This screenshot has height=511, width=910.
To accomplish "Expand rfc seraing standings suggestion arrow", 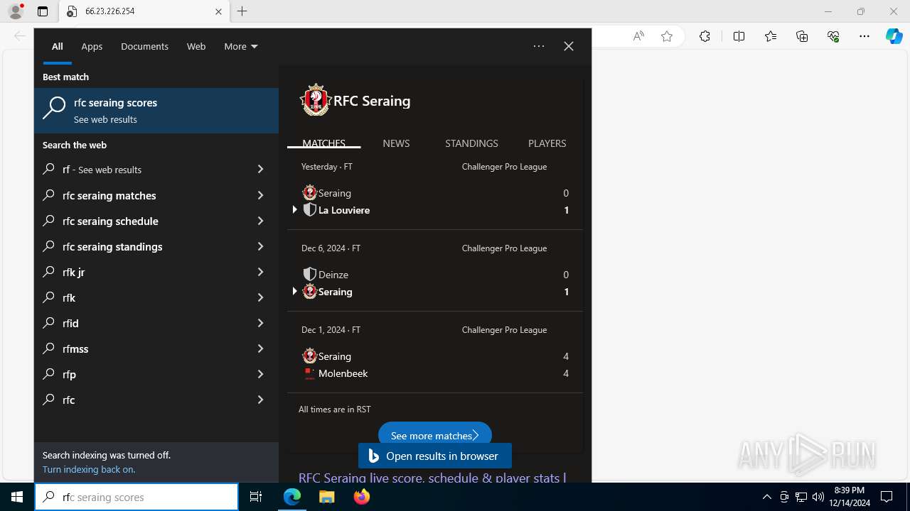I will coord(260,246).
